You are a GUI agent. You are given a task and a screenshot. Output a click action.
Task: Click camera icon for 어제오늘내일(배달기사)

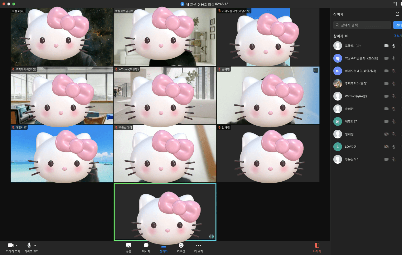386,71
